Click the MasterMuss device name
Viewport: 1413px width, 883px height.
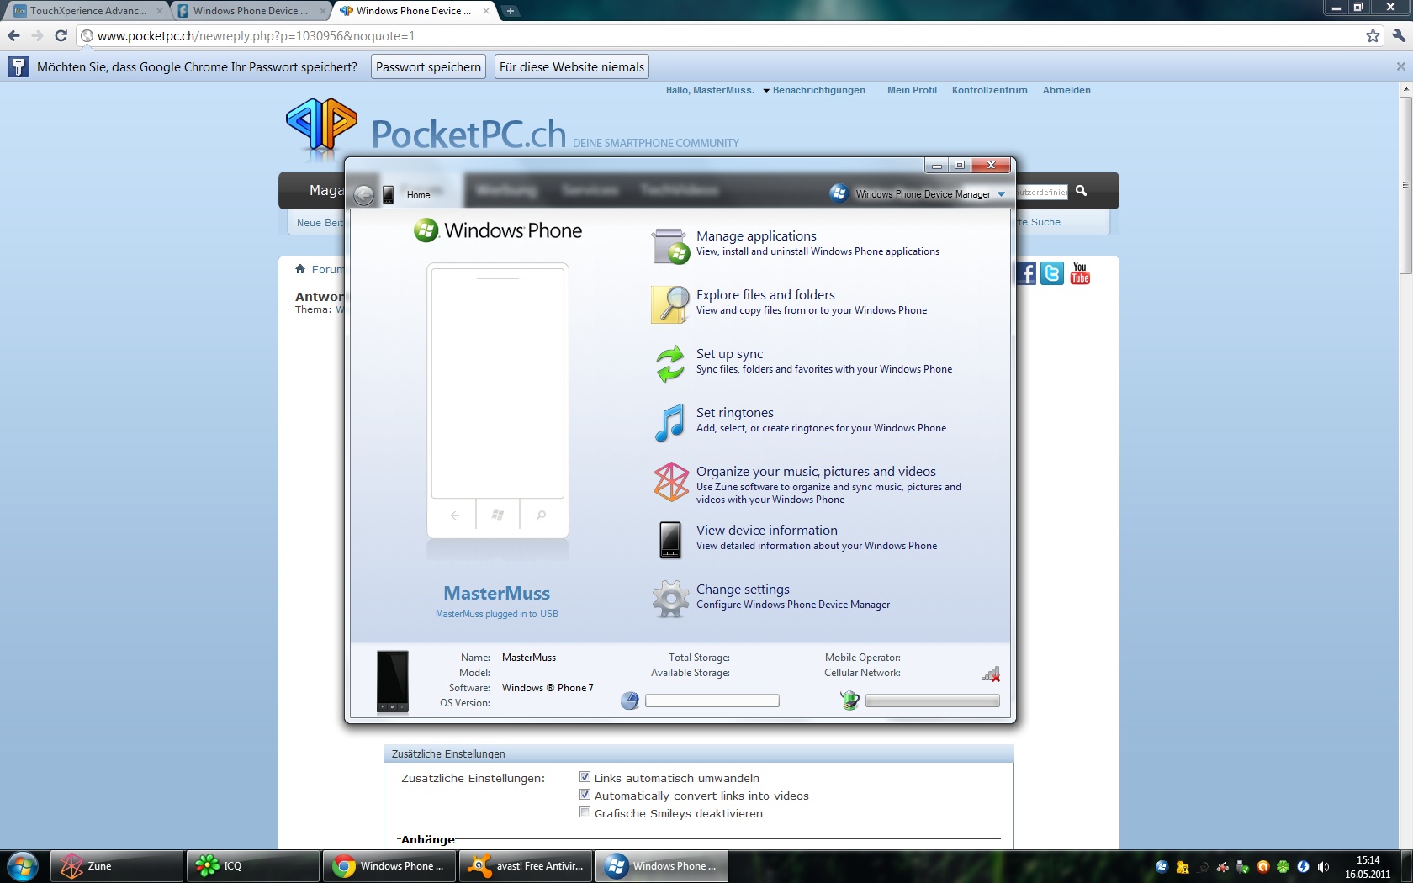click(497, 593)
